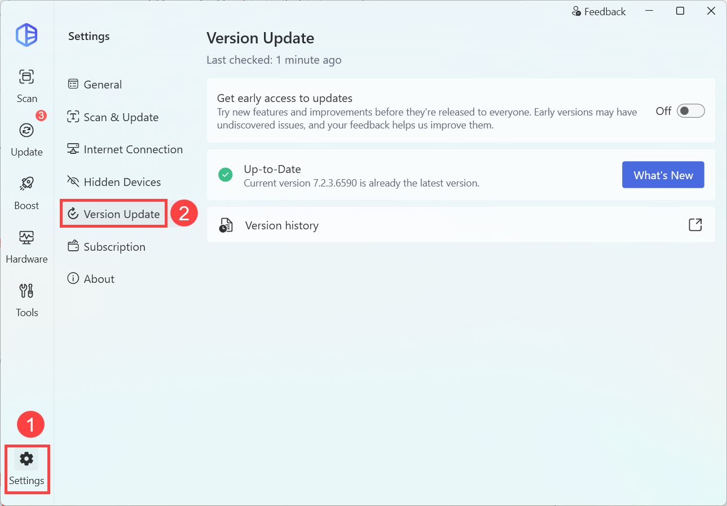
Task: Select the Settings gear in the sidebar
Action: pyautogui.click(x=27, y=469)
